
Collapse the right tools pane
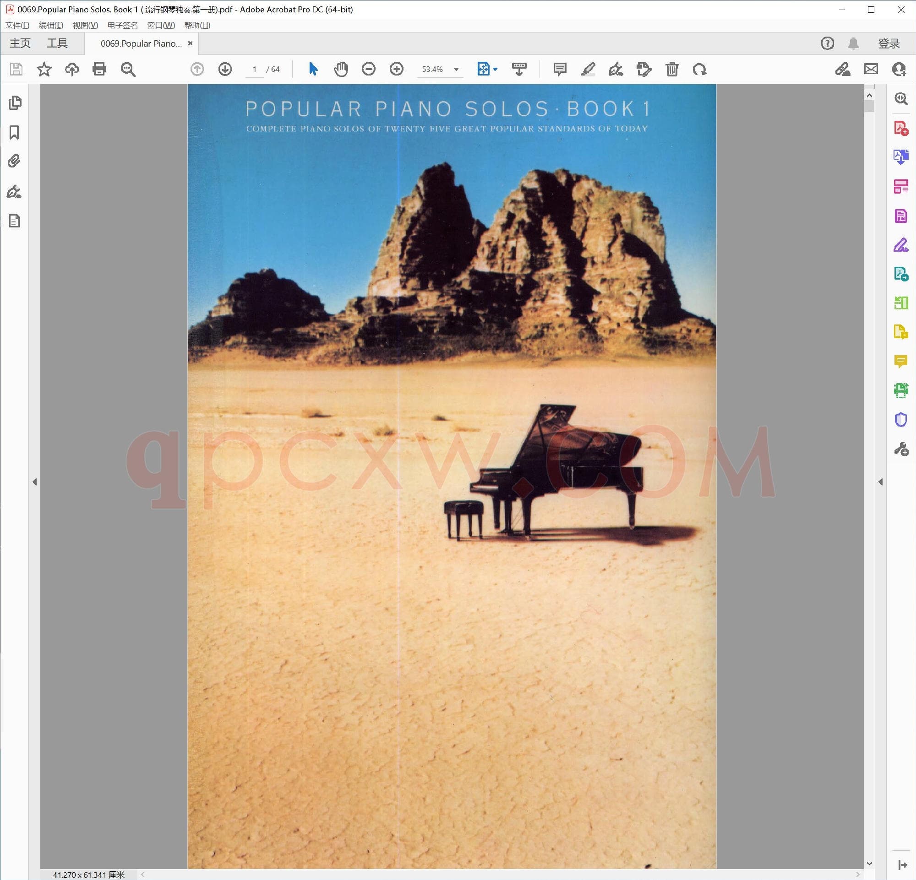(x=880, y=482)
